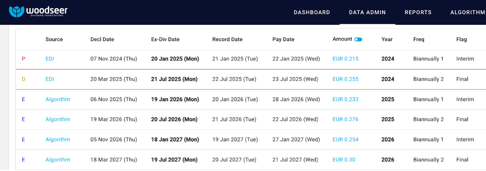Click the EUR 0.215 amount link

345,59
